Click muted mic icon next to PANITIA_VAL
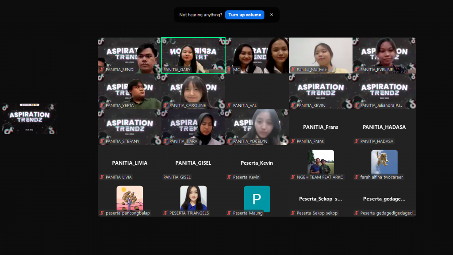453x255 pixels. [229, 105]
